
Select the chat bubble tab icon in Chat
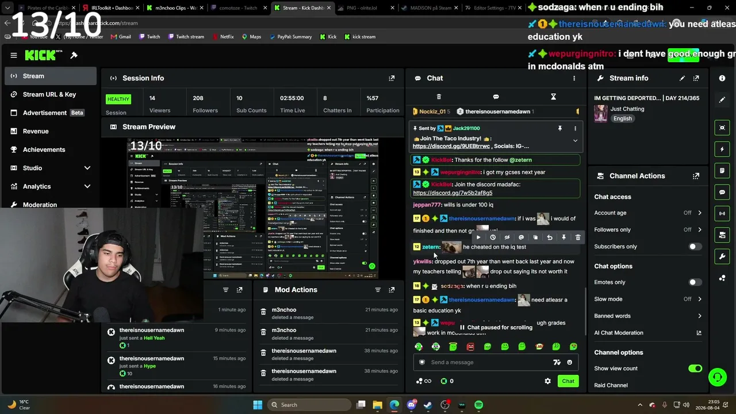click(496, 97)
